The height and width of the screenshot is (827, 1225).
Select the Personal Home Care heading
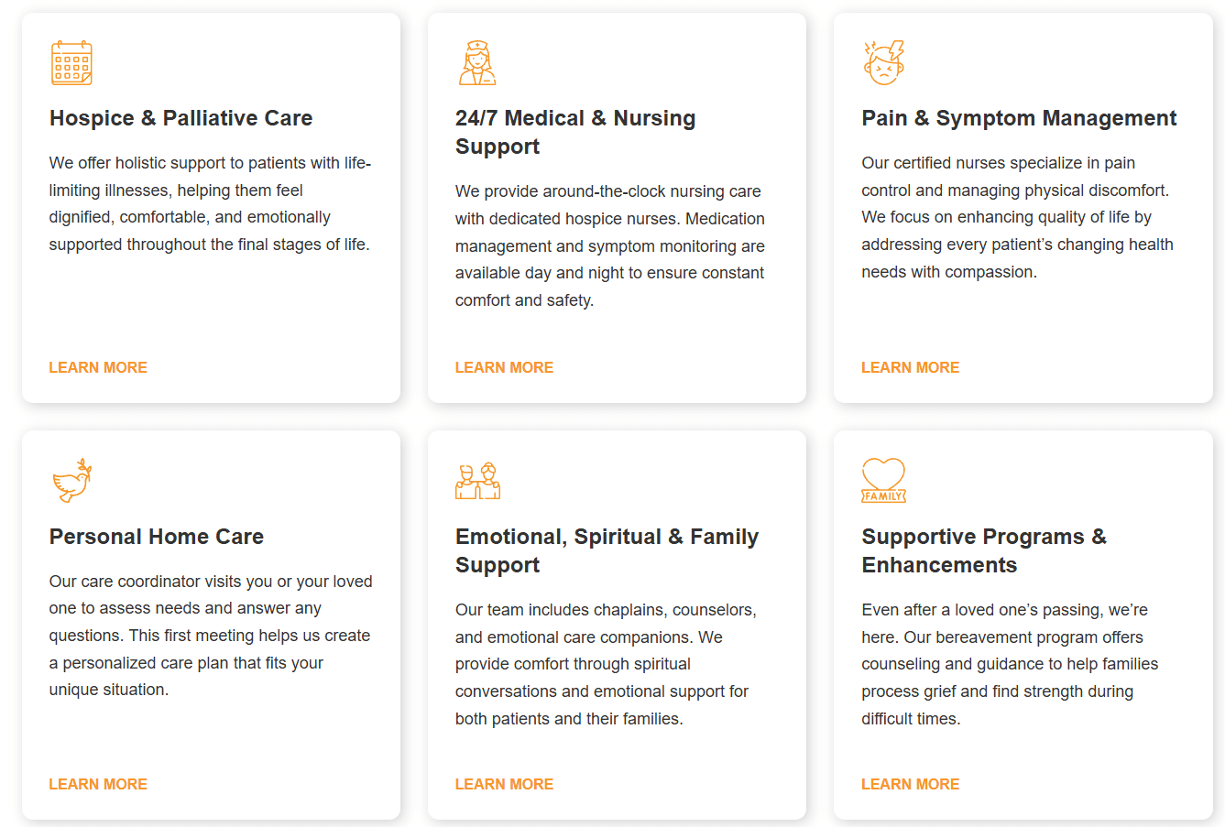tap(157, 537)
